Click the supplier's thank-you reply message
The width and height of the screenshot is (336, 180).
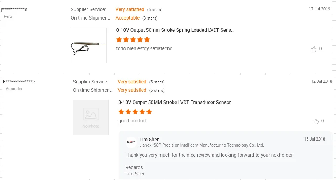pos(209,155)
